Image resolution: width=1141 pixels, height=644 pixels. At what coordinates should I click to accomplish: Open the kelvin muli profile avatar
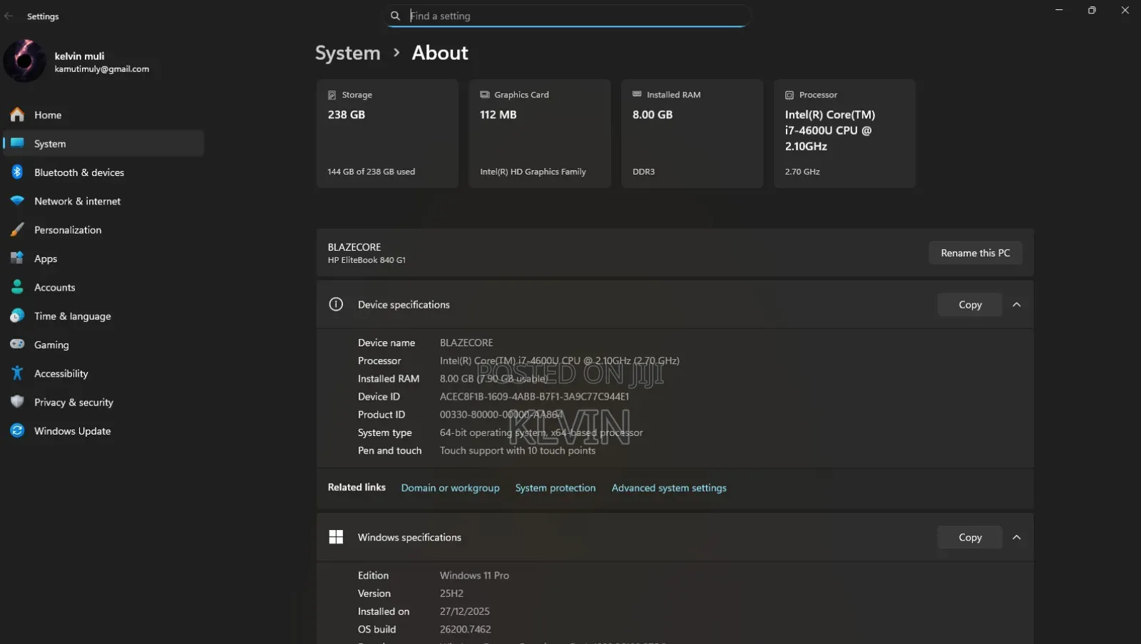(24, 61)
